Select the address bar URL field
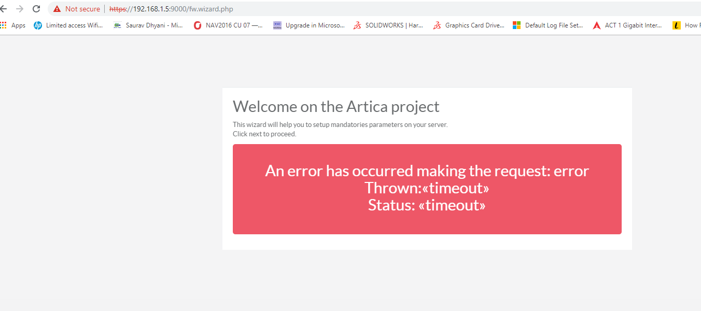The image size is (701, 311). (x=373, y=9)
